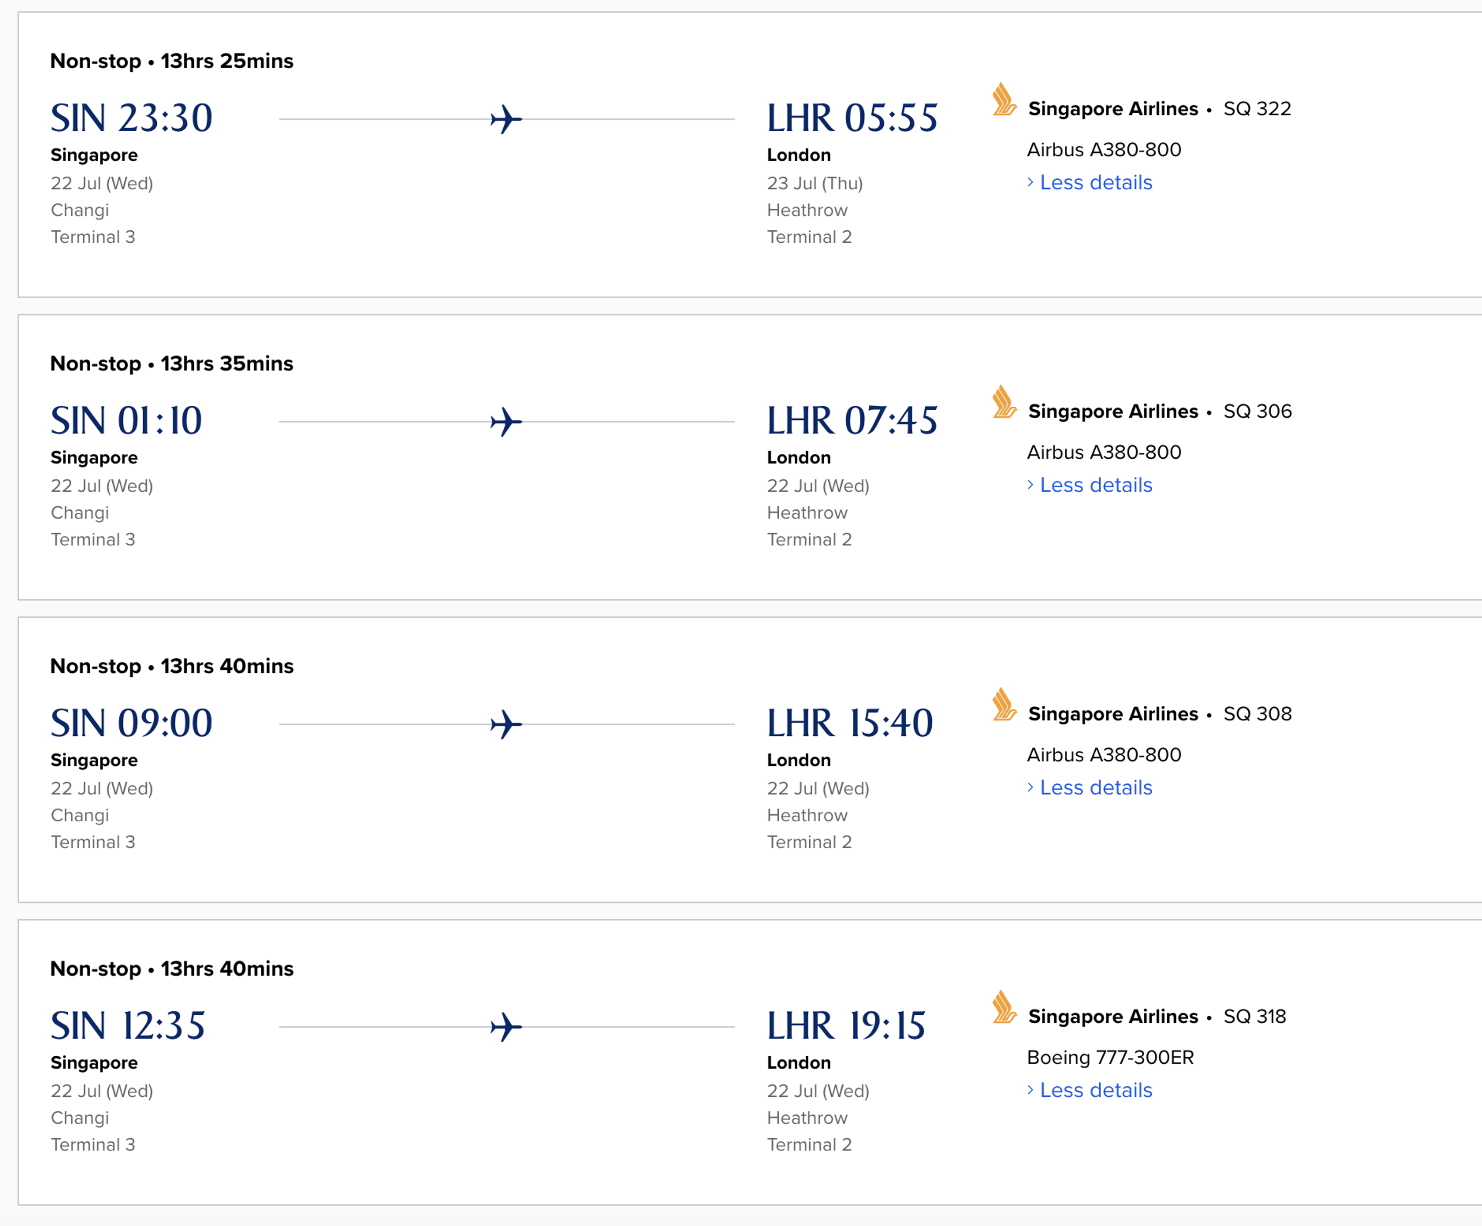Click the airplane icon for flight SQ 308

pyautogui.click(x=506, y=724)
